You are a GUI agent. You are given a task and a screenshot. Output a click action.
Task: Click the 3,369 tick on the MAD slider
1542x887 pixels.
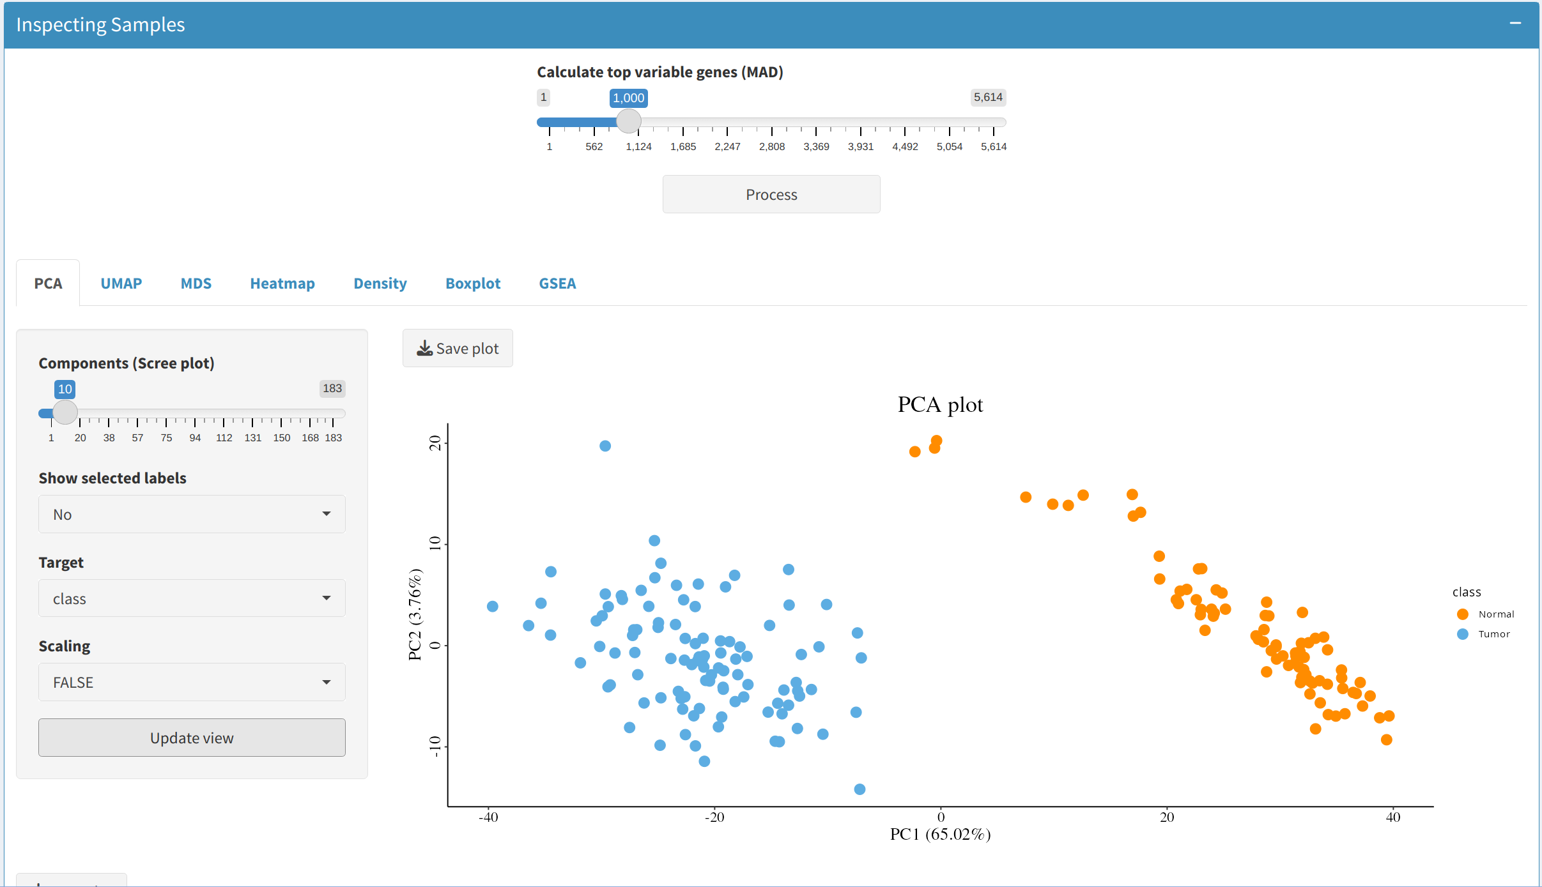[x=816, y=146]
